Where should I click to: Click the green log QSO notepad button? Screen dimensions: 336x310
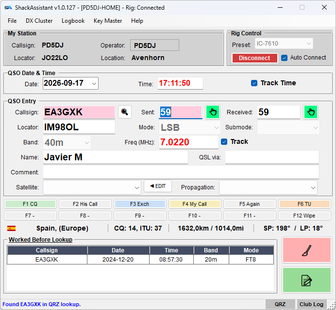[x=307, y=280]
